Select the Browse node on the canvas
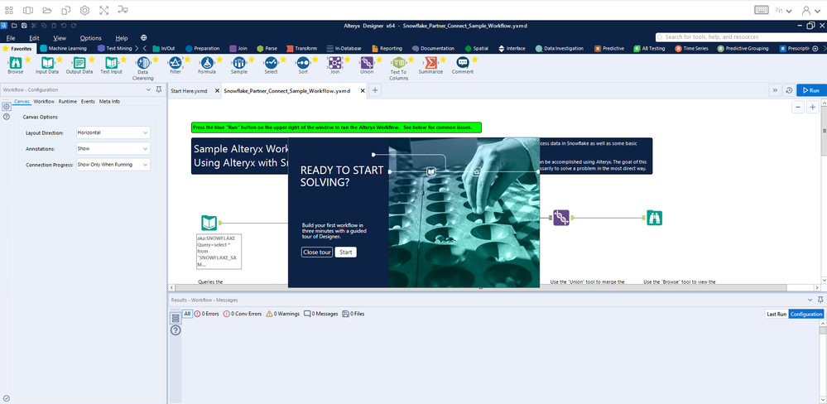Screen dimensions: 827x404 tap(655, 217)
